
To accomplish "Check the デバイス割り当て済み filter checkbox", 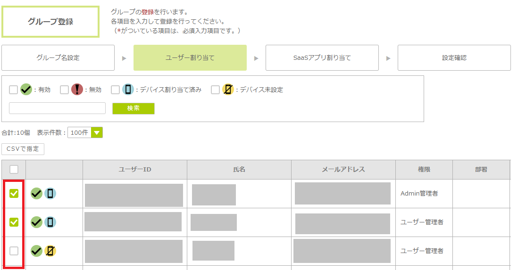I will (116, 90).
